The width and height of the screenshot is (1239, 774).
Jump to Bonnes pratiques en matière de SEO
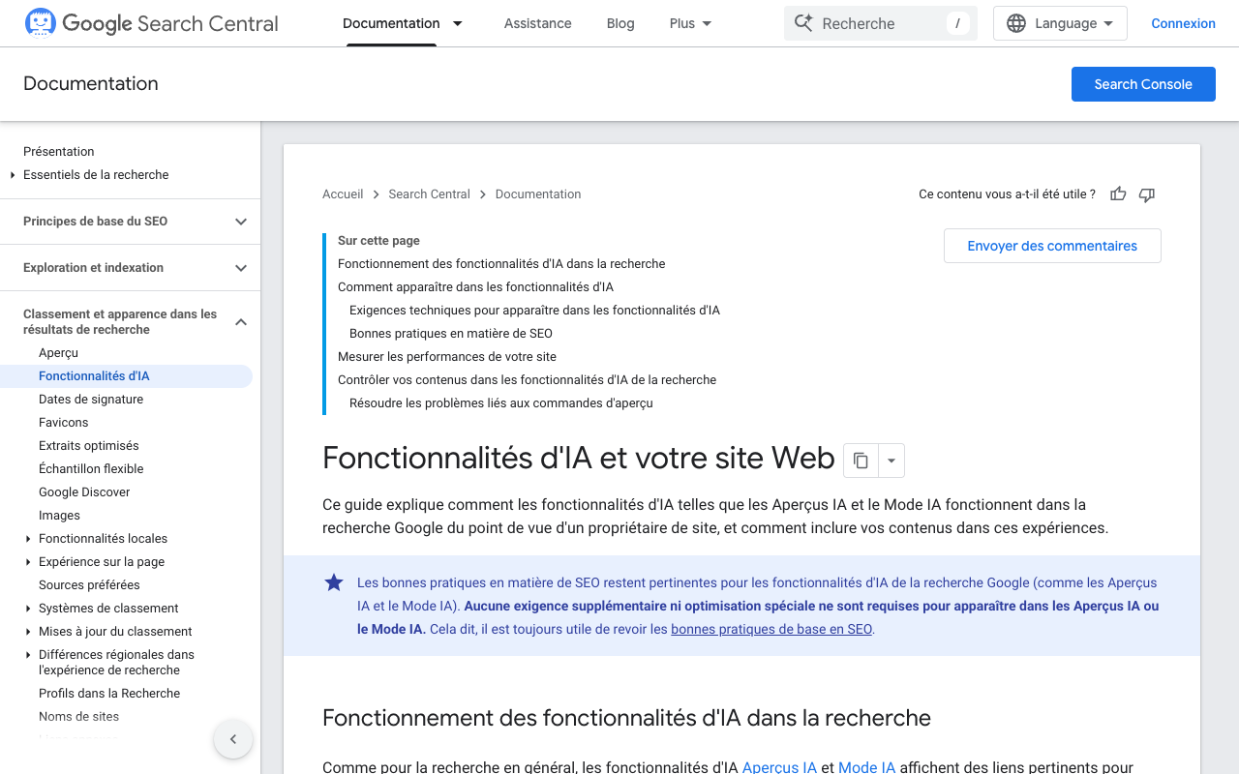[451, 334]
